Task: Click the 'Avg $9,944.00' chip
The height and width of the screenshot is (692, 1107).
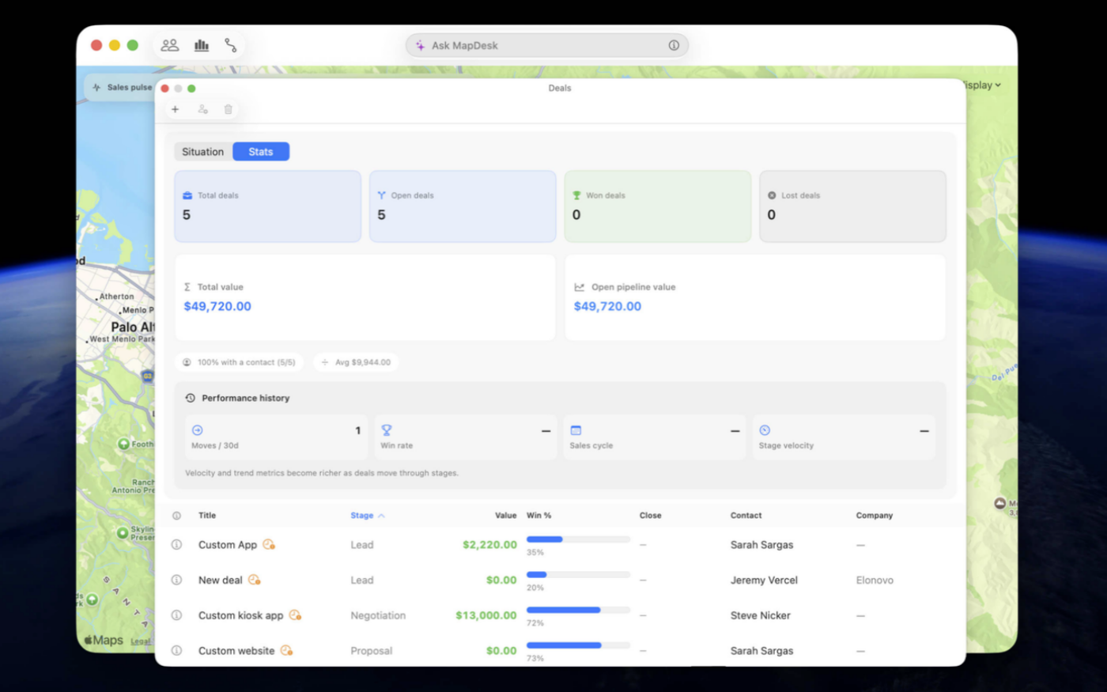Action: [356, 362]
